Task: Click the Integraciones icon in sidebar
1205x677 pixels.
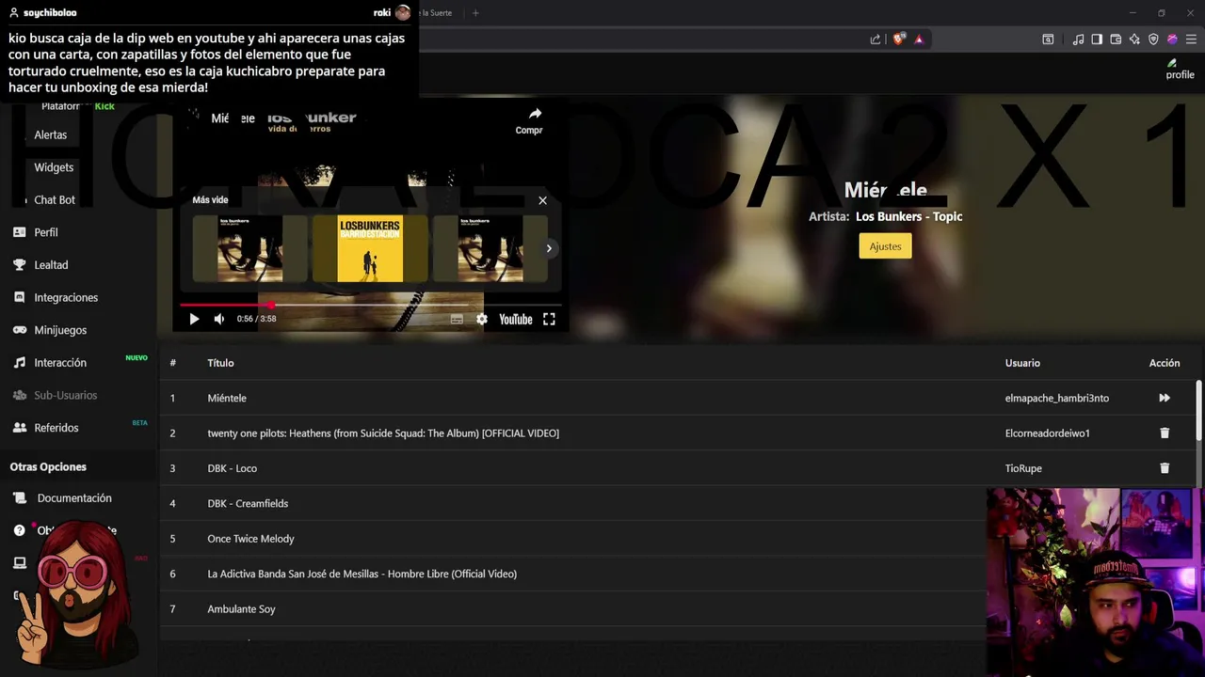Action: coord(19,297)
